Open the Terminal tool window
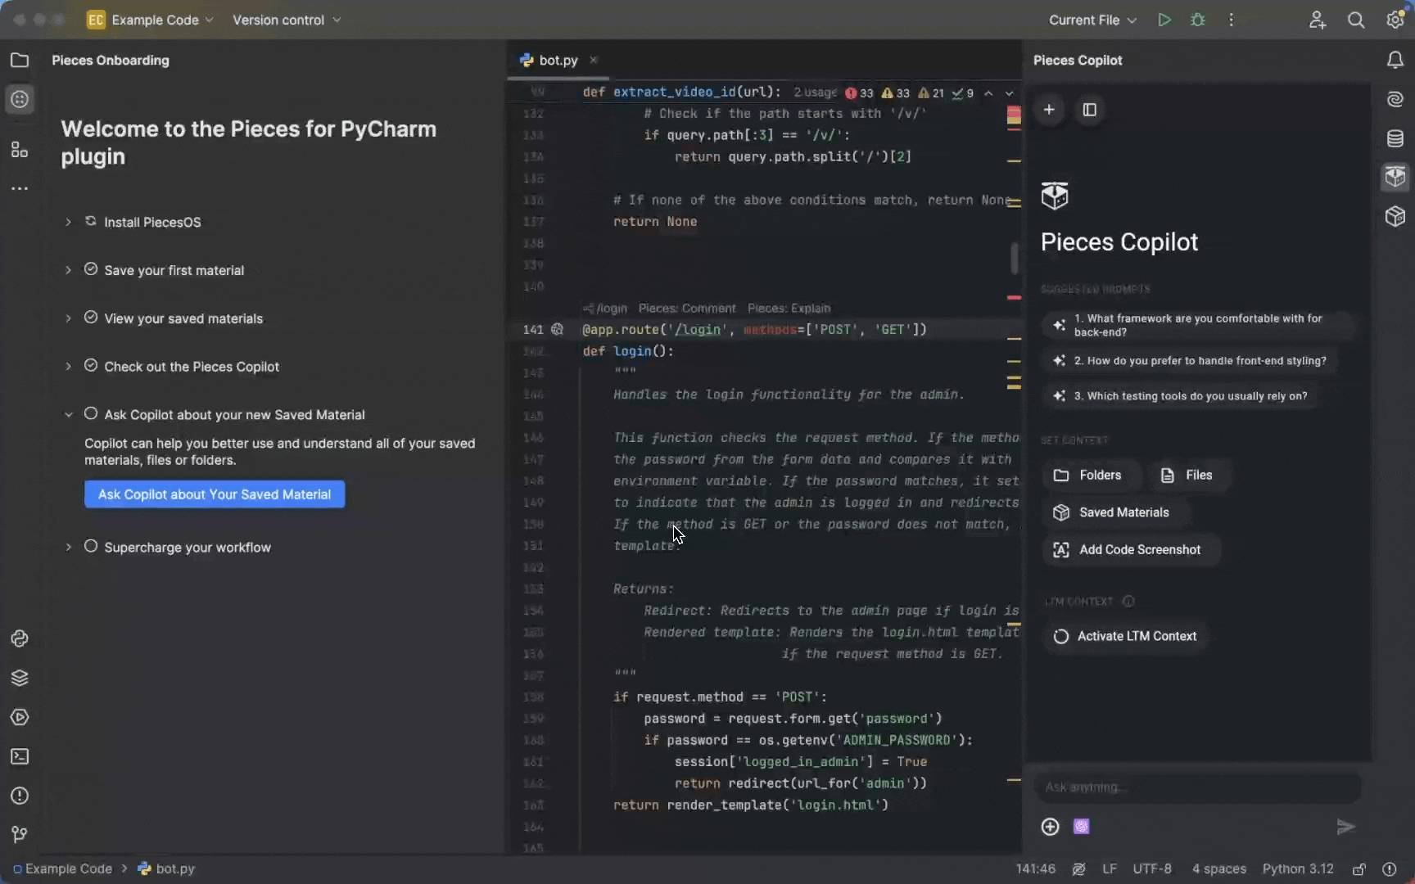This screenshot has width=1415, height=884. (20, 756)
